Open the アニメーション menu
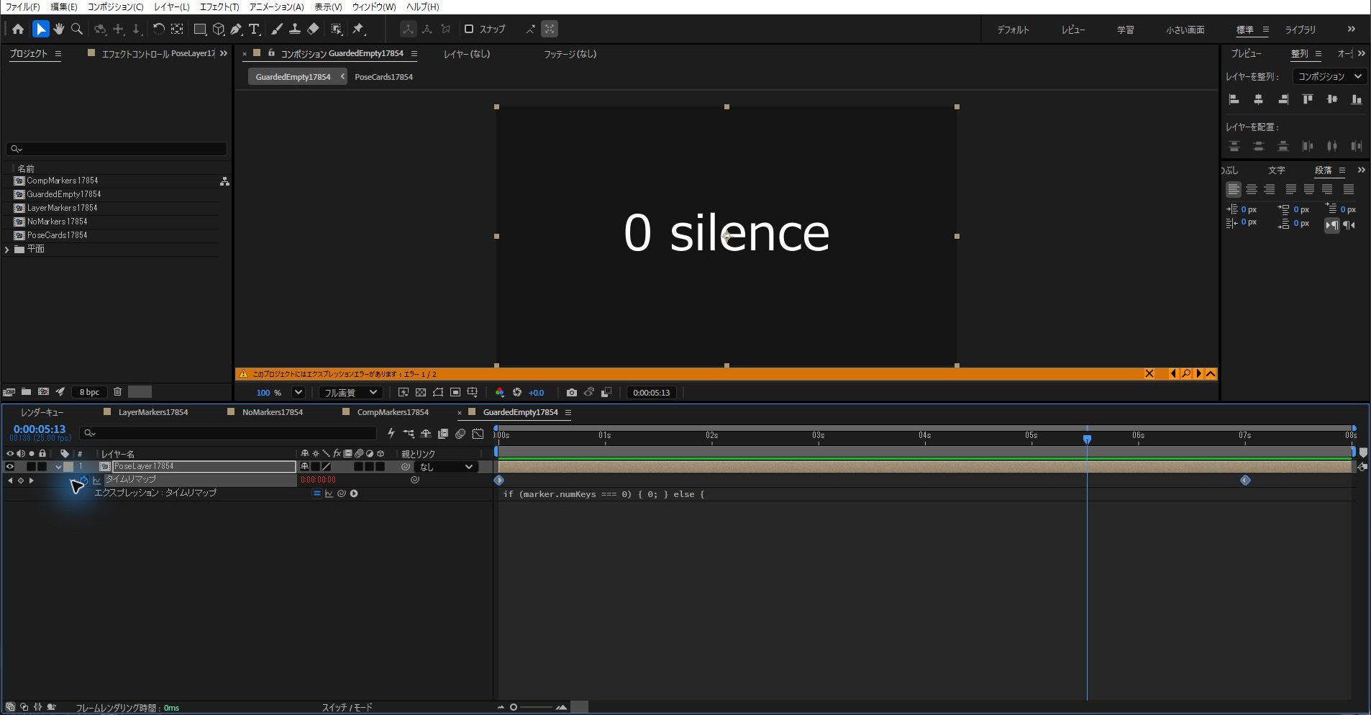 [276, 6]
